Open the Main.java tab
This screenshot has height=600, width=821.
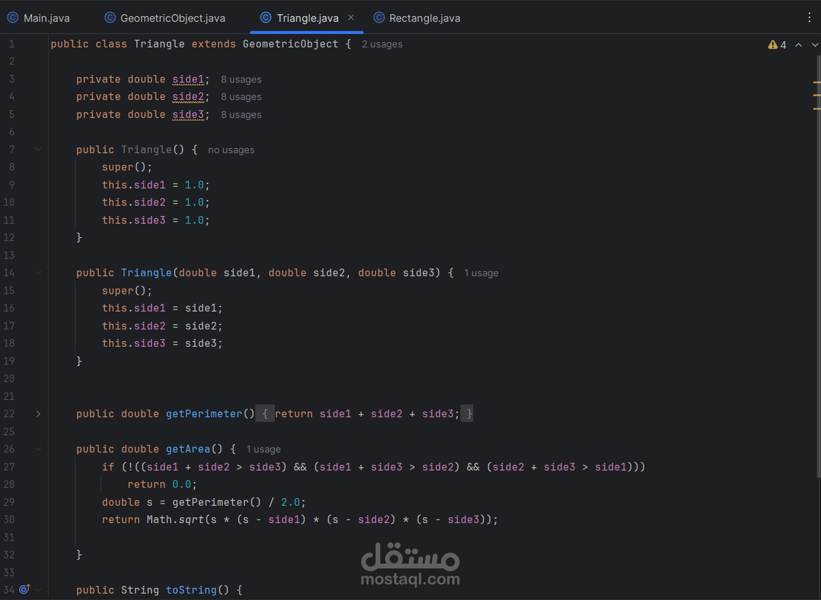coord(45,17)
